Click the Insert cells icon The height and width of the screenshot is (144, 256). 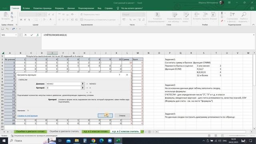(197, 15)
